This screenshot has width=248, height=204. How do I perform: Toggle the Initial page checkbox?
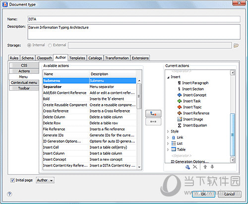click(12, 180)
